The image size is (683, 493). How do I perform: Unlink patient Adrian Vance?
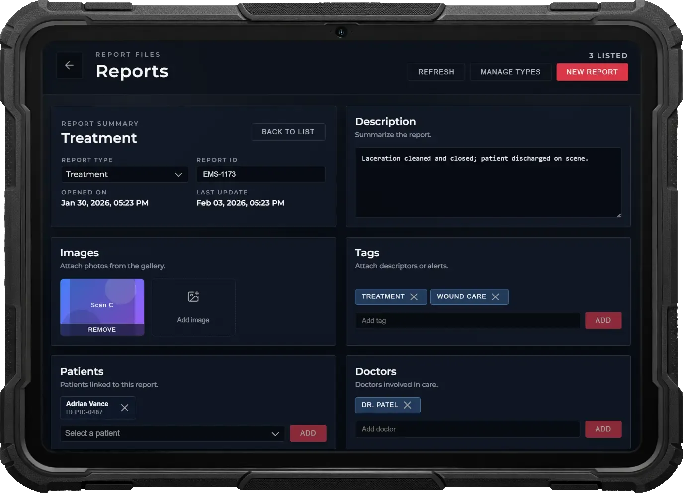(125, 408)
